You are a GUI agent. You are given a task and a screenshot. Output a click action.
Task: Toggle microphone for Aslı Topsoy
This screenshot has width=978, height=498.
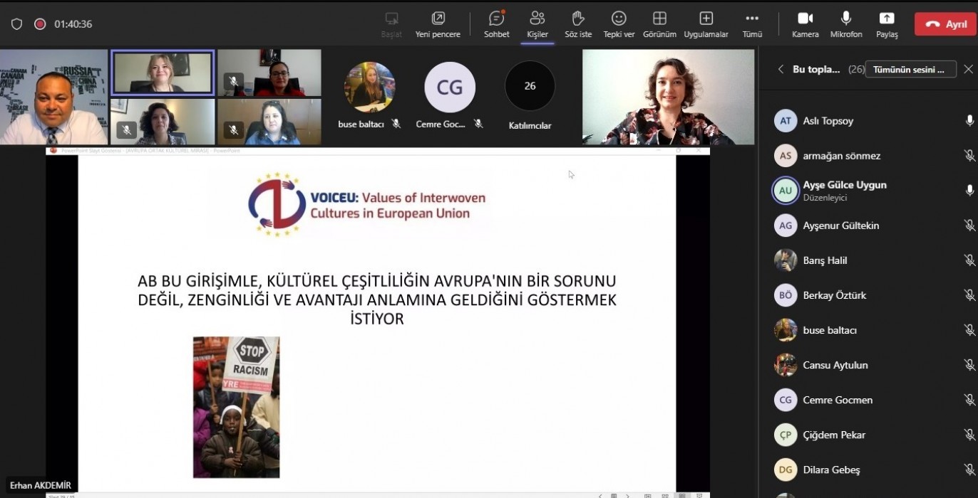point(969,121)
